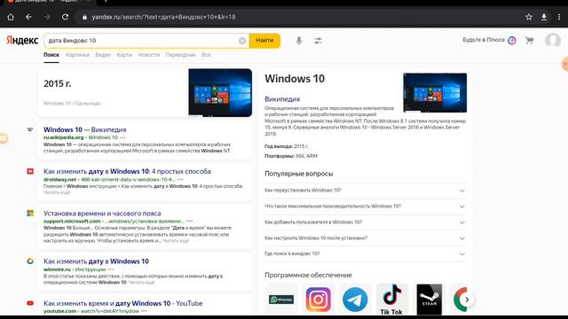Open the Telegram software tile
The height and width of the screenshot is (319, 568).
[355, 300]
